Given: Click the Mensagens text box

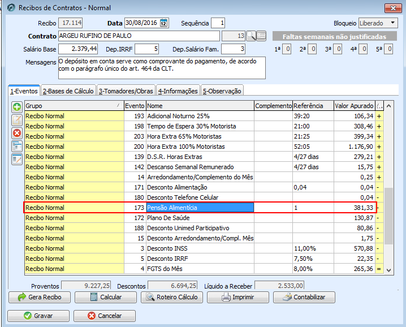Looking at the screenshot, I should coord(162,68).
